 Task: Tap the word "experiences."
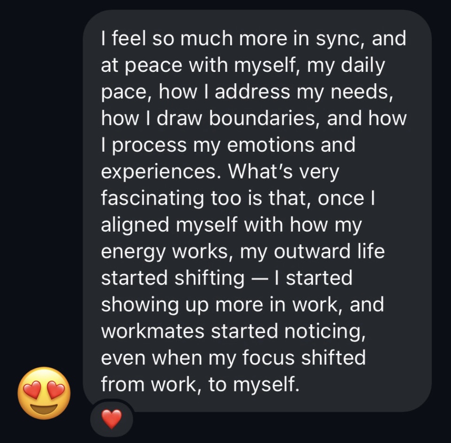pos(160,172)
